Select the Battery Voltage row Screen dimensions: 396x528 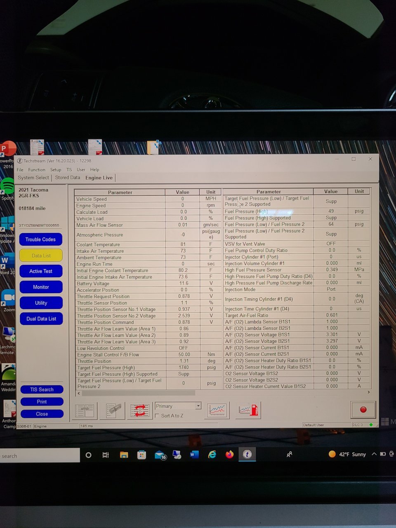(148, 283)
